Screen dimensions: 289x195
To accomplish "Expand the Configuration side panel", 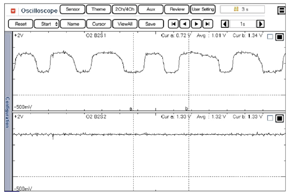I will pyautogui.click(x=7, y=111).
